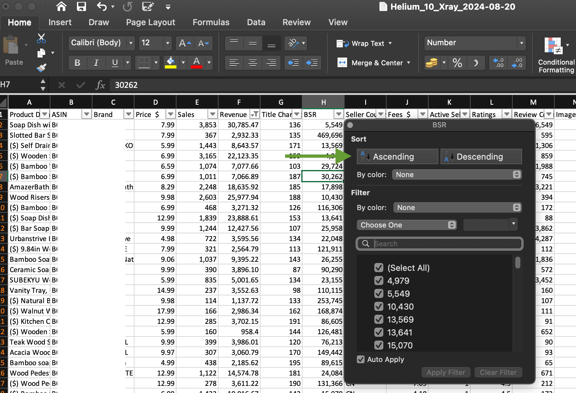Open the Data tab

(x=256, y=22)
